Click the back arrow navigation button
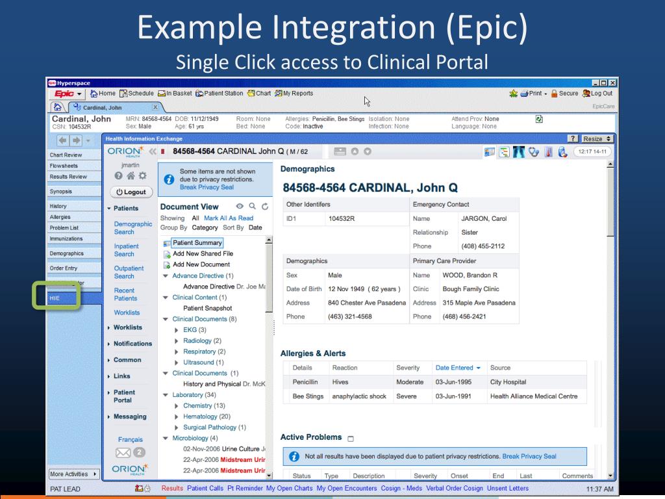 63,140
